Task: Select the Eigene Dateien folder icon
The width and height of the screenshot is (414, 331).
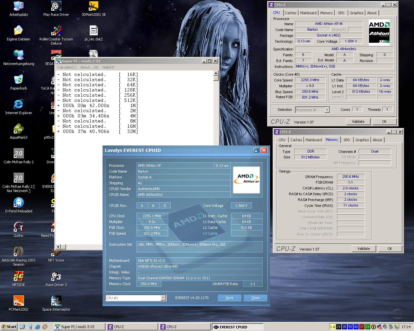Action: click(x=18, y=33)
